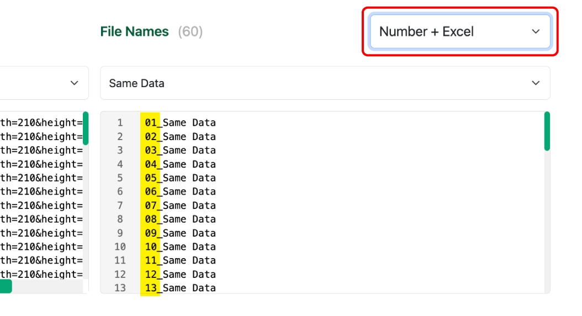Viewport: 582px width, 316px height.
Task: Click the highlighted "03" number prefix
Action: (151, 150)
